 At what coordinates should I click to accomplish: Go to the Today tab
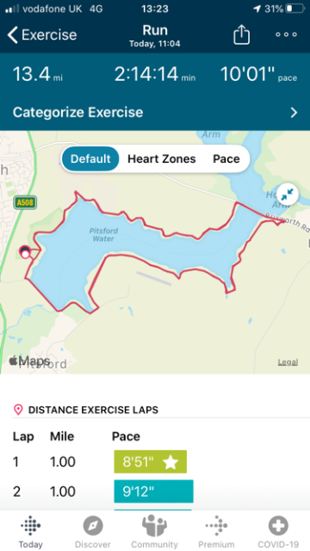tap(31, 532)
